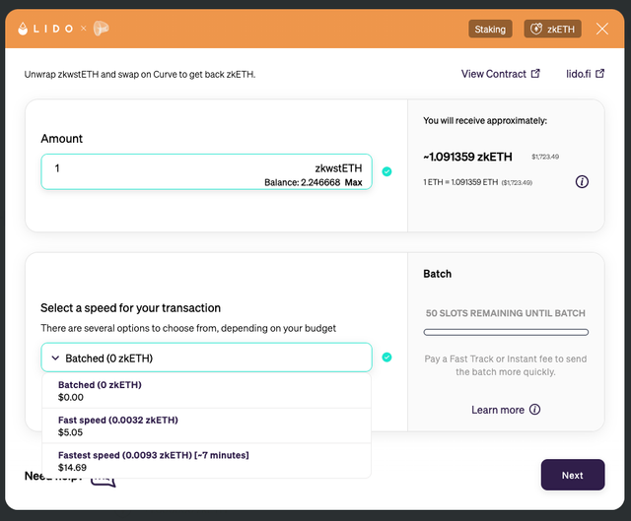Click the amount validation checkmark
The image size is (631, 521).
[x=386, y=171]
